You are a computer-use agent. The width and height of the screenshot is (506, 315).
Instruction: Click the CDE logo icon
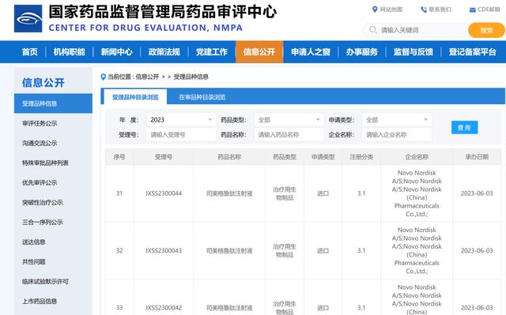tap(28, 19)
